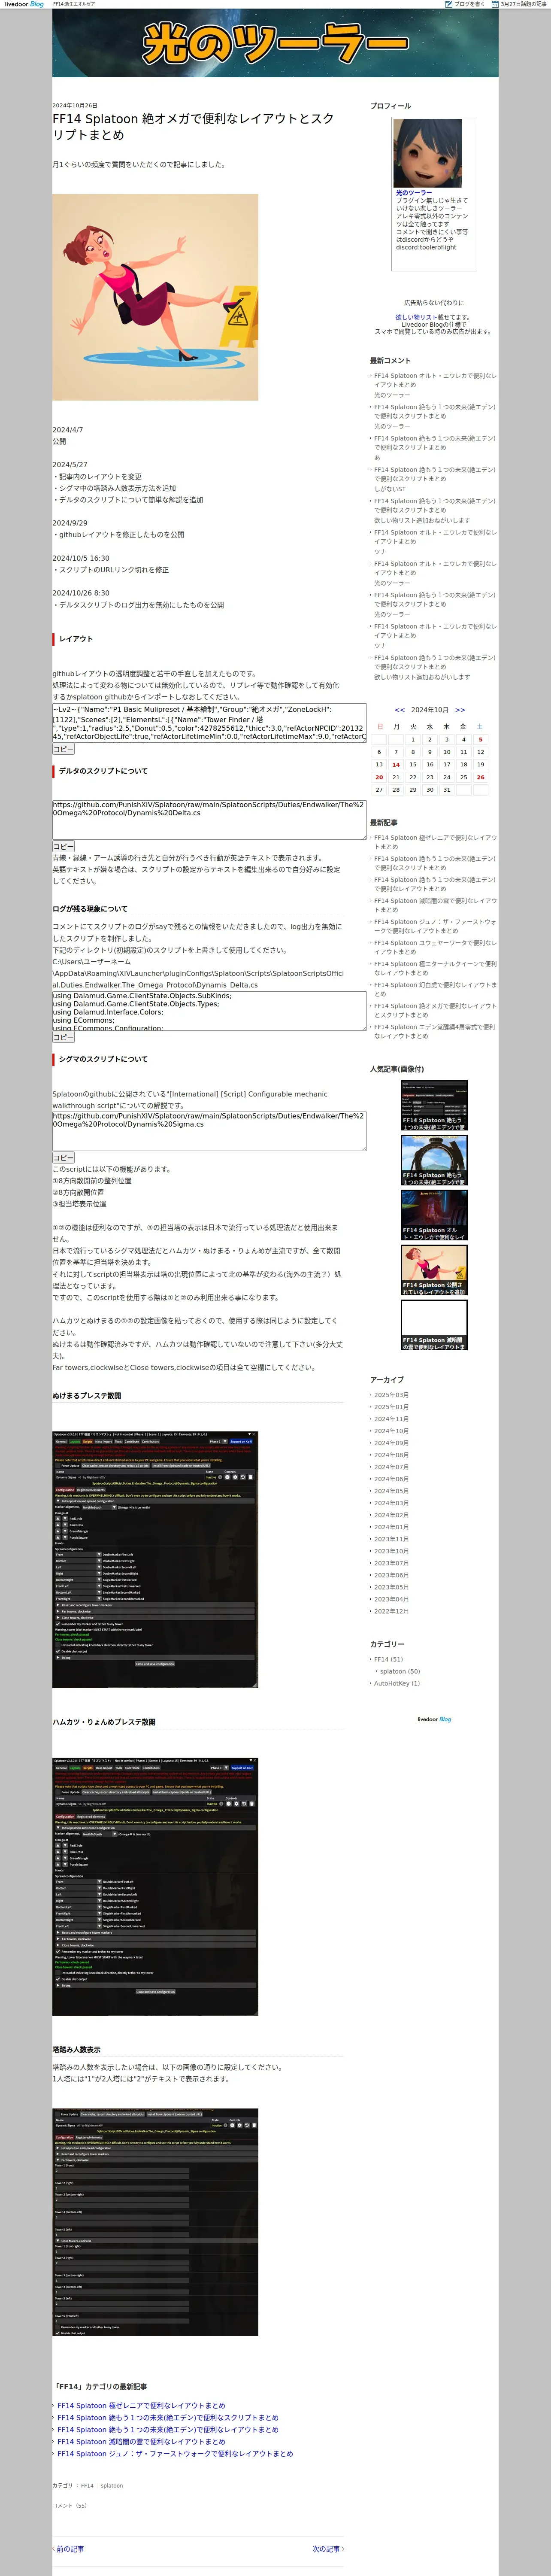Click the ブログを書く pencil icon link
The image size is (551, 2576).
[x=465, y=4]
